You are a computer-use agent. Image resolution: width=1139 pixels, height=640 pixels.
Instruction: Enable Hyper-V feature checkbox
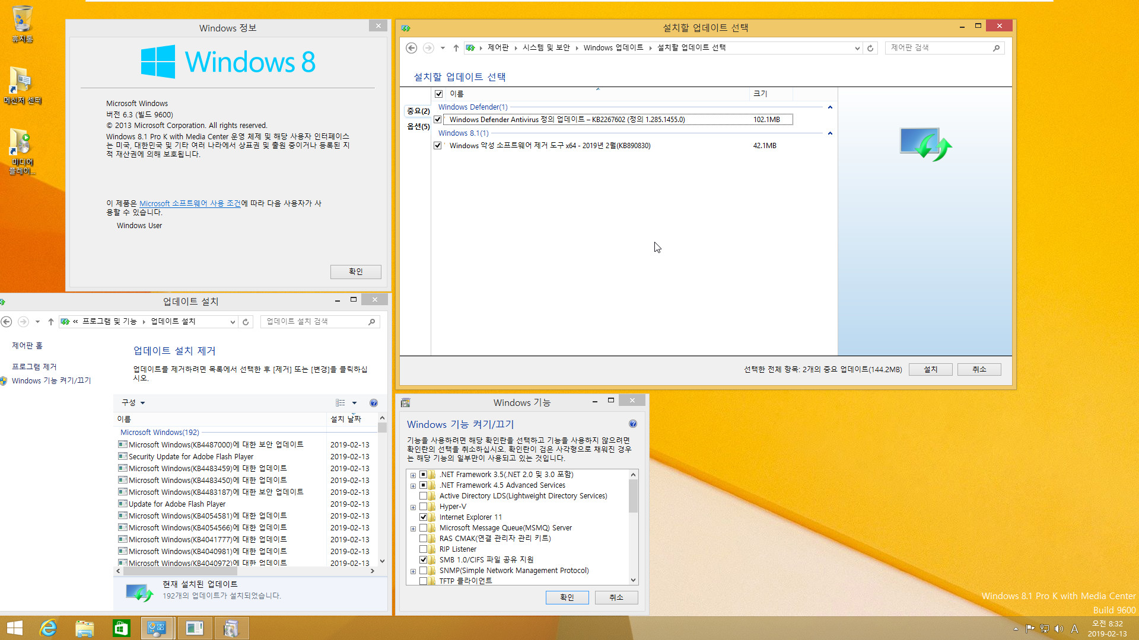(x=424, y=507)
